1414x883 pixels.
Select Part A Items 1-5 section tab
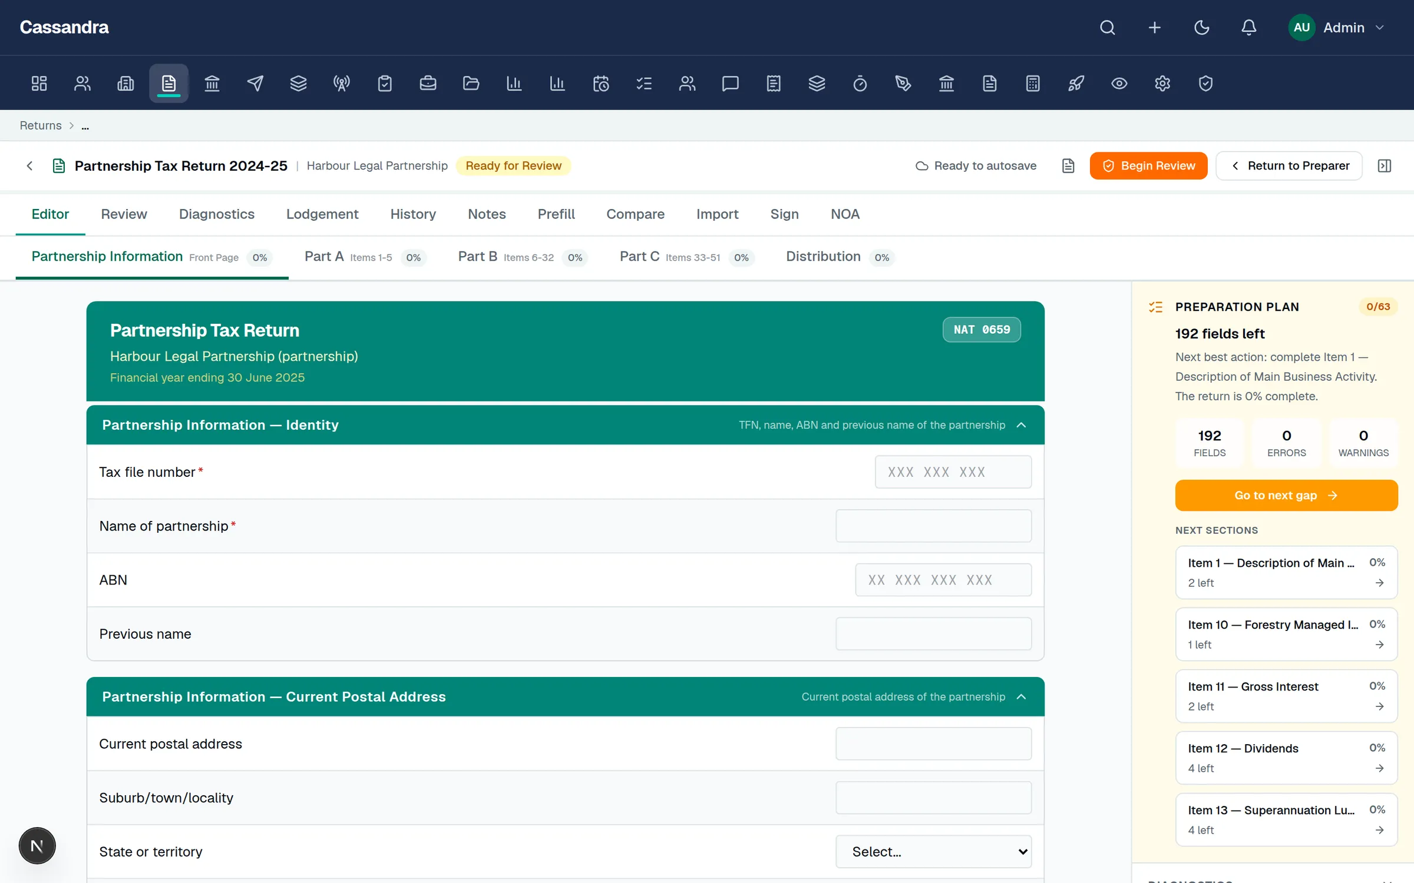click(x=365, y=257)
